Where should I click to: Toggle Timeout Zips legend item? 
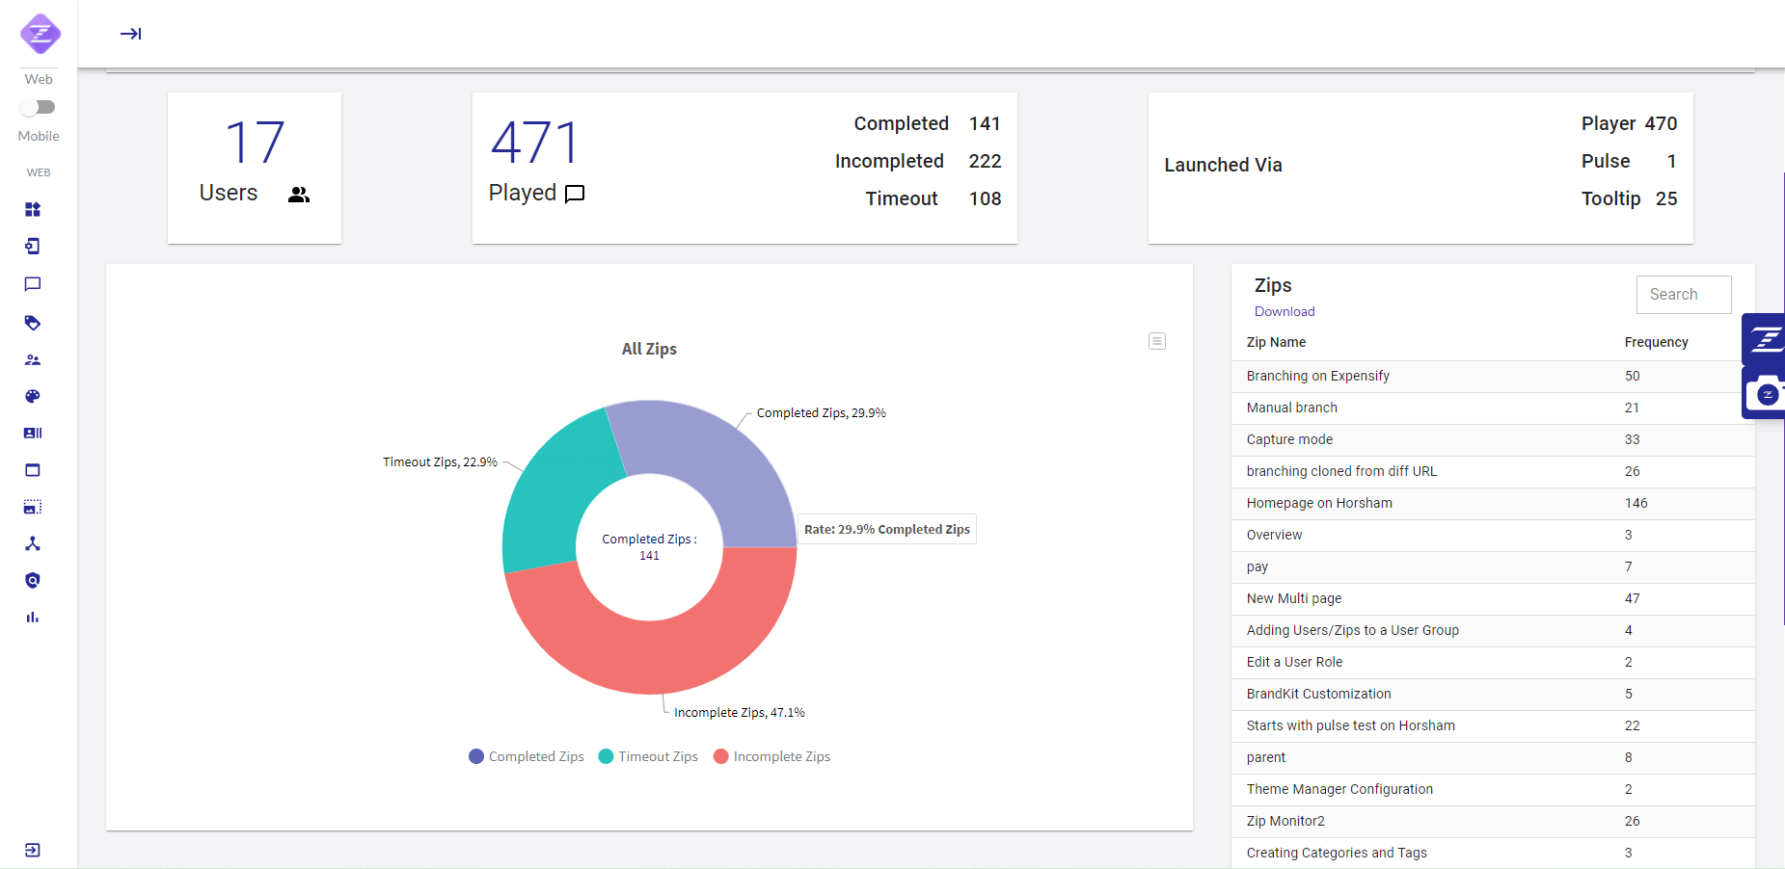(648, 756)
